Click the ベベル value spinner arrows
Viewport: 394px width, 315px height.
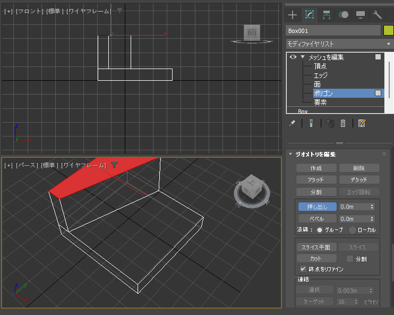[372, 219]
